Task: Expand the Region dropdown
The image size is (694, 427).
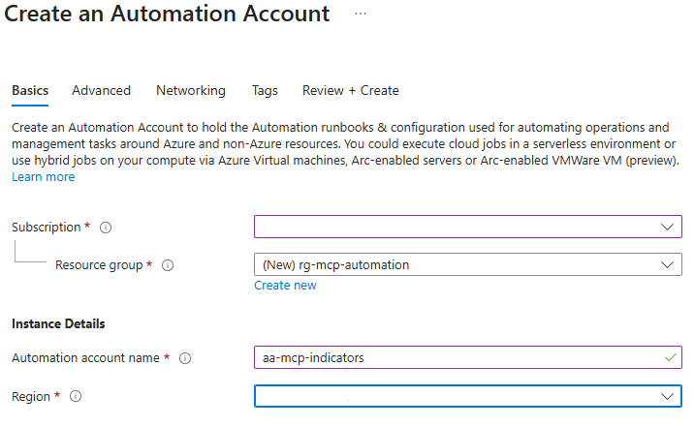Action: point(468,396)
